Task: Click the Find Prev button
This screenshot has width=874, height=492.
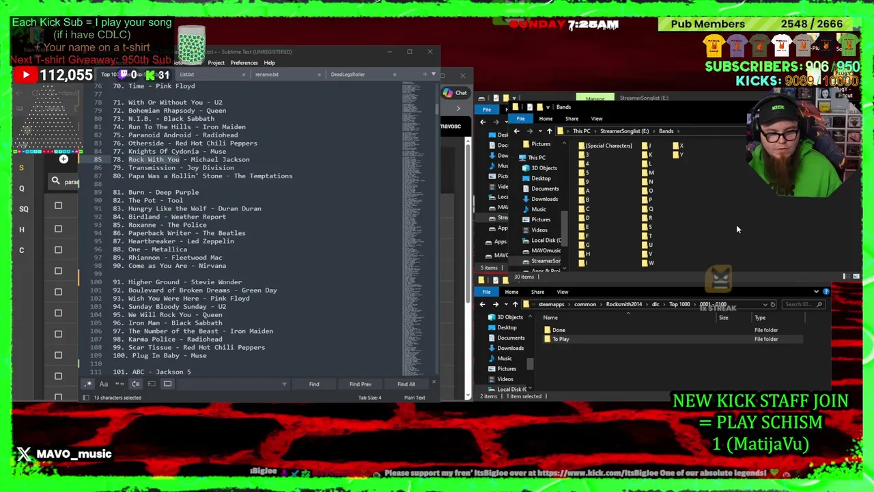Action: tap(361, 384)
